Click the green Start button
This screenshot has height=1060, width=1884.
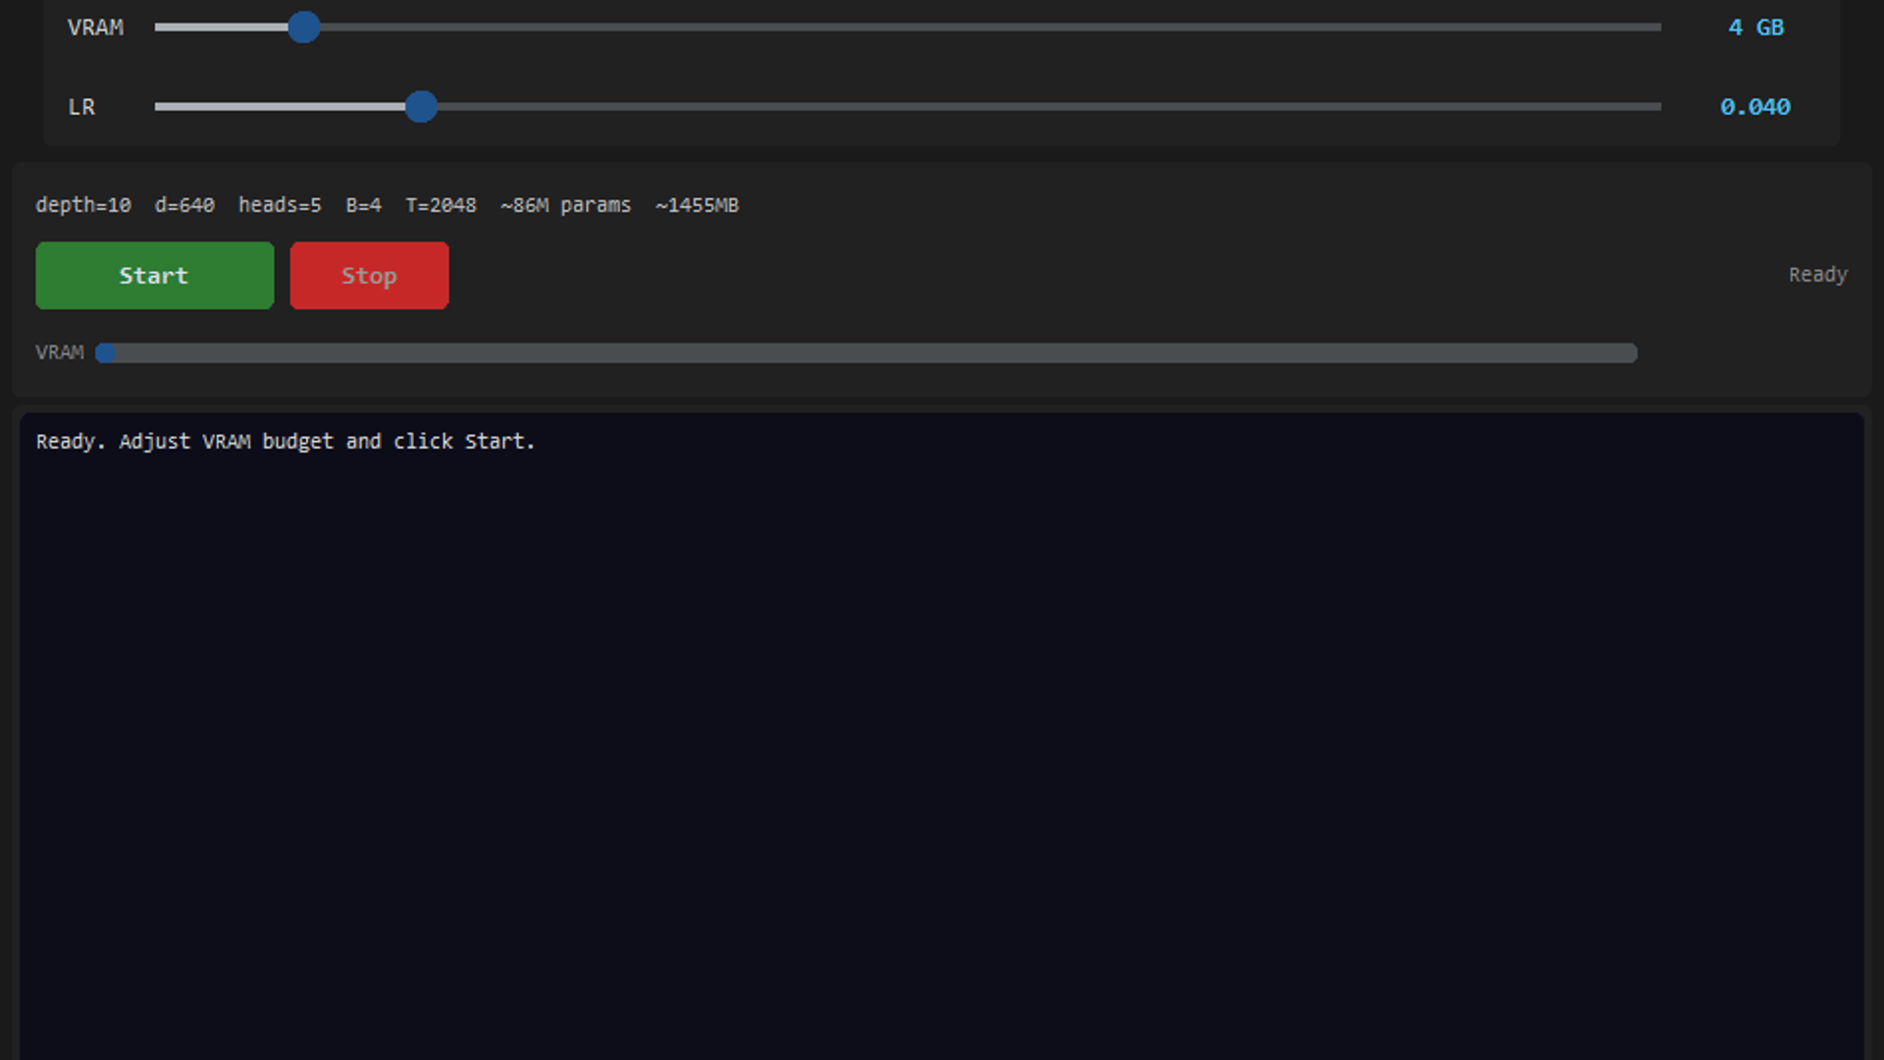tap(154, 276)
